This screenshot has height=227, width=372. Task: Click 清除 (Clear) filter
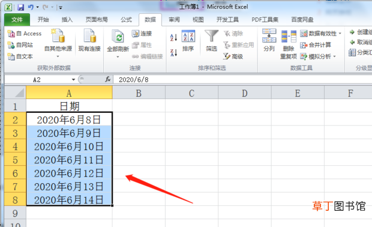click(233, 34)
